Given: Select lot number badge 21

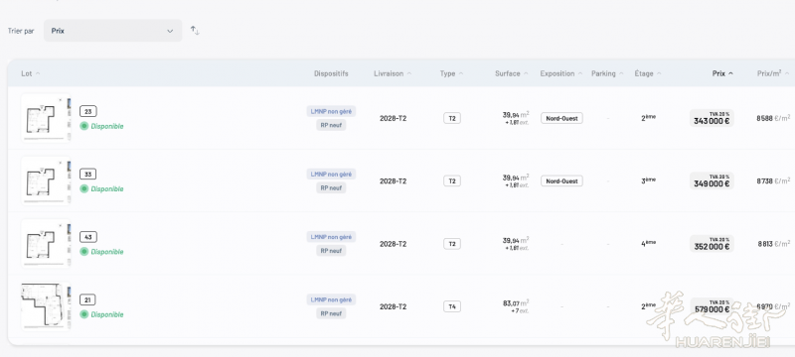Looking at the screenshot, I should tap(87, 299).
